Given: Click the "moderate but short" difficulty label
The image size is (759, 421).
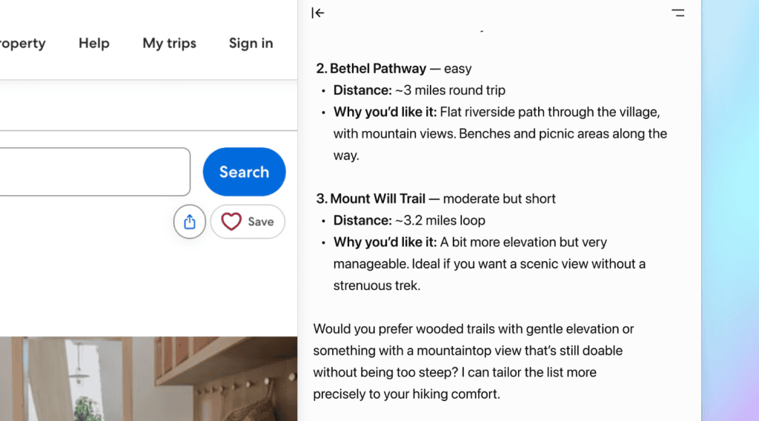Looking at the screenshot, I should 500,199.
